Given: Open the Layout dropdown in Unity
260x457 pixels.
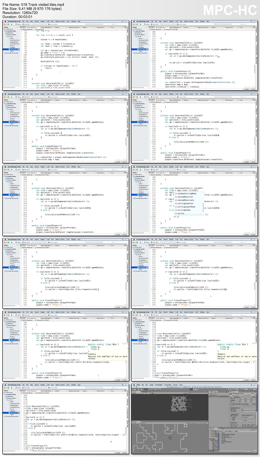Looking at the screenshot, I should tap(253, 389).
